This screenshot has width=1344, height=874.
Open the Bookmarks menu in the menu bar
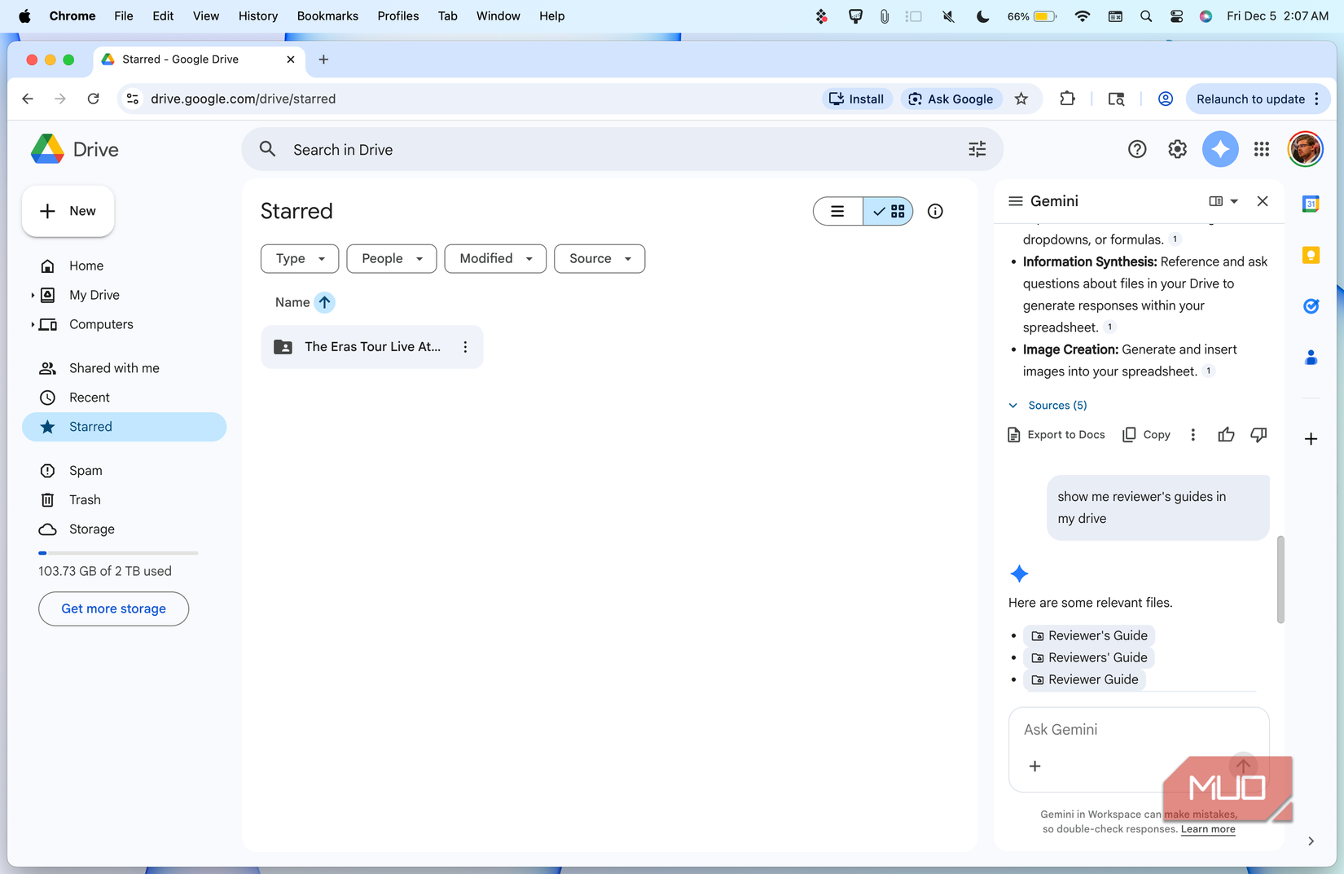(327, 15)
